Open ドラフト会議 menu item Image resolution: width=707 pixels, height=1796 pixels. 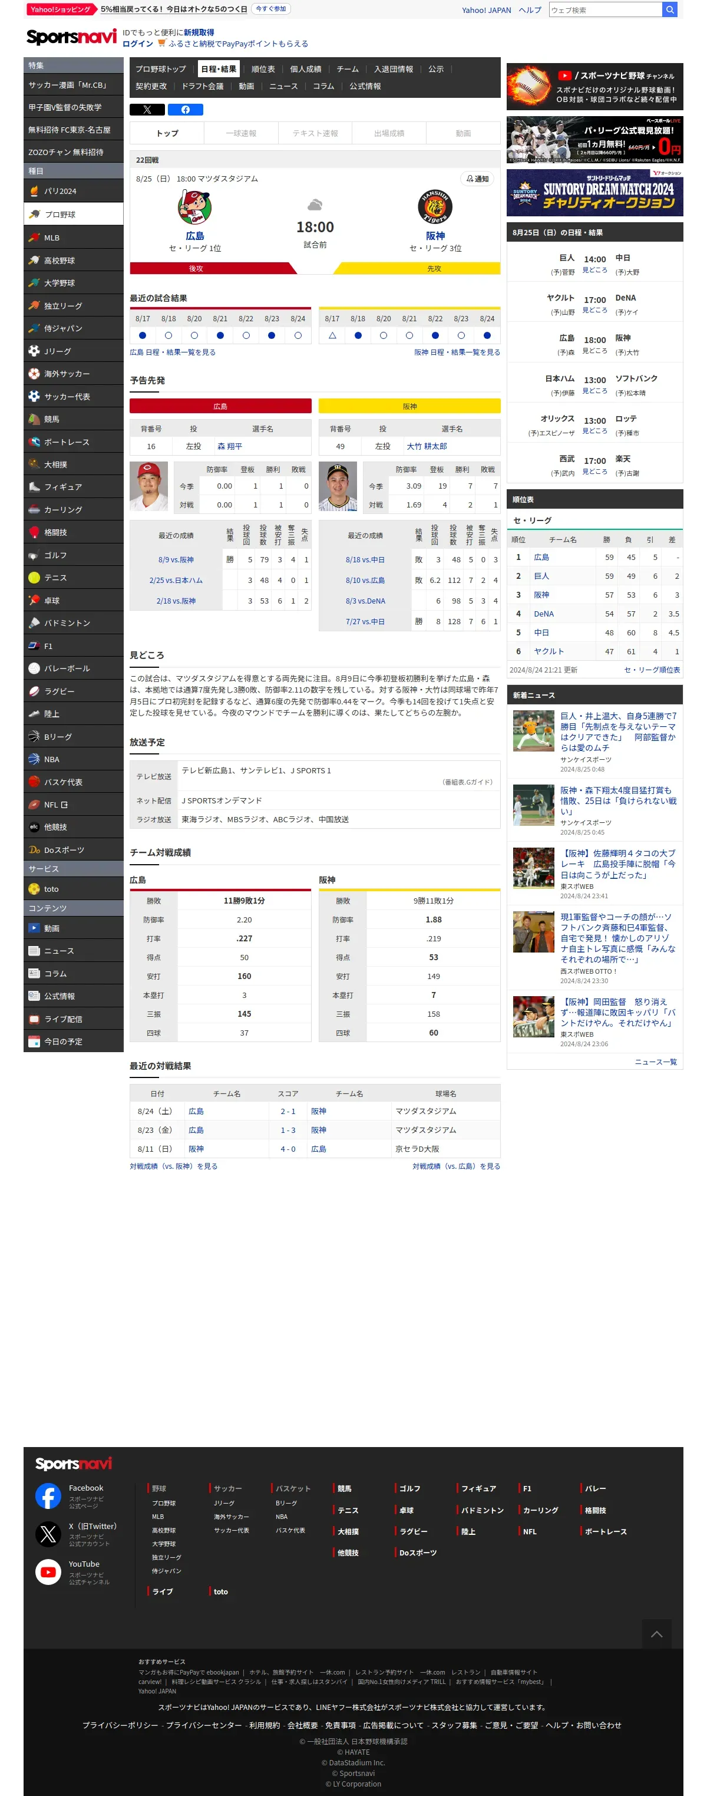pos(203,87)
